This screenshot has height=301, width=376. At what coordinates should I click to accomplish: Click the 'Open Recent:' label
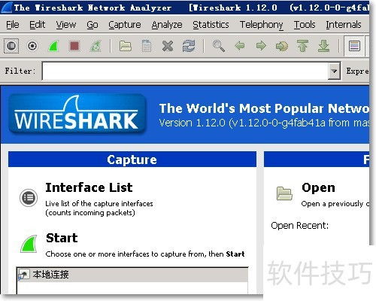(x=299, y=226)
